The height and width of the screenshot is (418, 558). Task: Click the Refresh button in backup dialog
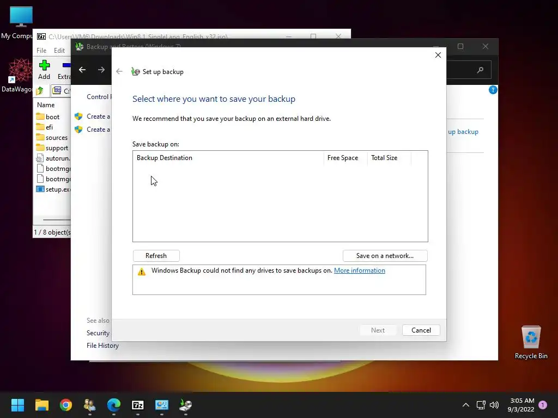(x=156, y=256)
